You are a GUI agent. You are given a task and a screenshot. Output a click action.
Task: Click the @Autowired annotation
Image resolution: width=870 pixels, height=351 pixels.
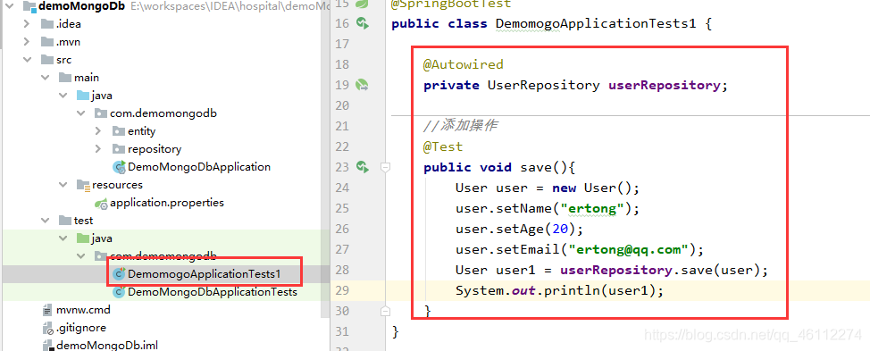(463, 64)
